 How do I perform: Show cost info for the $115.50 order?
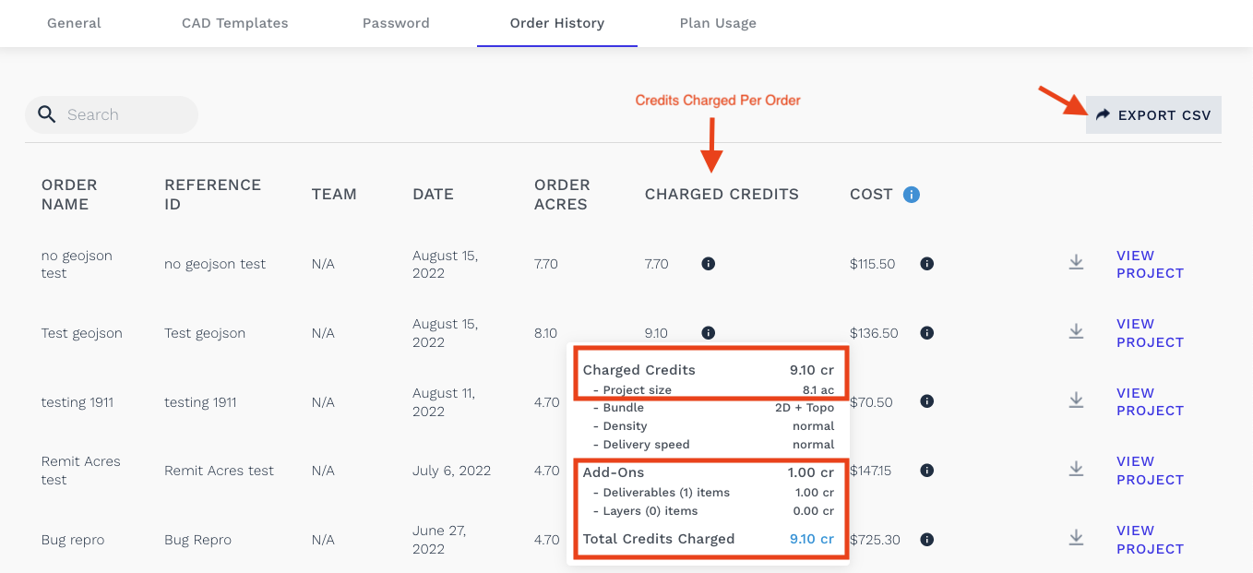pyautogui.click(x=927, y=264)
